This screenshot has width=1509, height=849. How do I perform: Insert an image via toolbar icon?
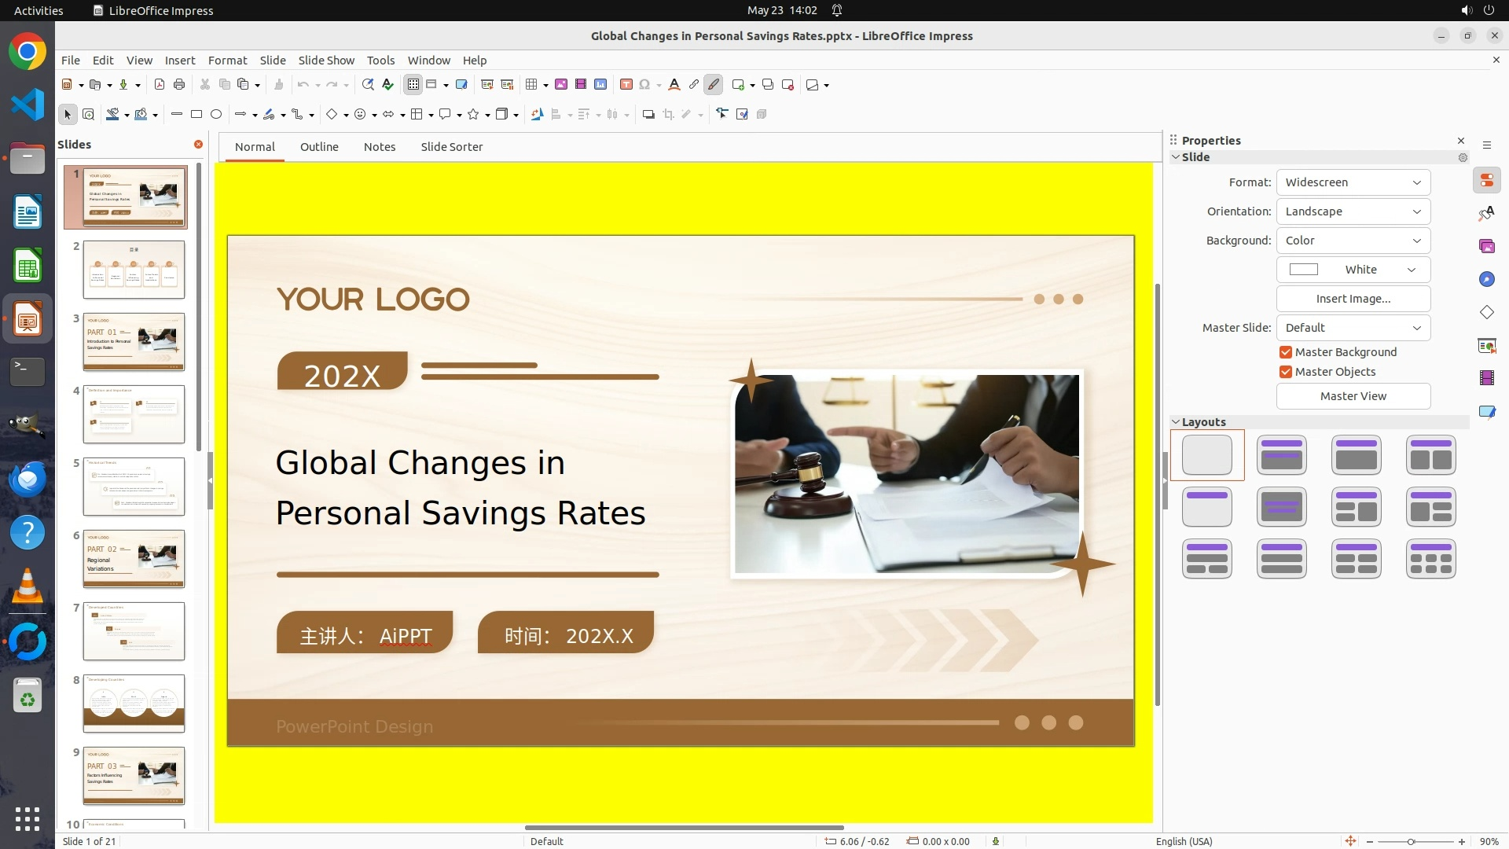(x=561, y=85)
